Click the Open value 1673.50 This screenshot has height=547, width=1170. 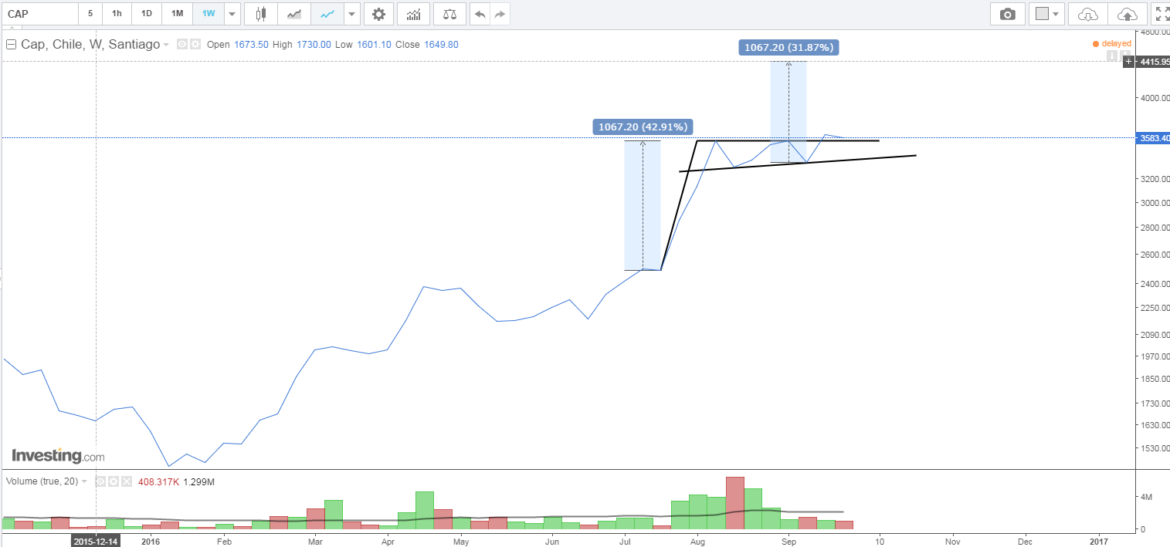click(252, 45)
